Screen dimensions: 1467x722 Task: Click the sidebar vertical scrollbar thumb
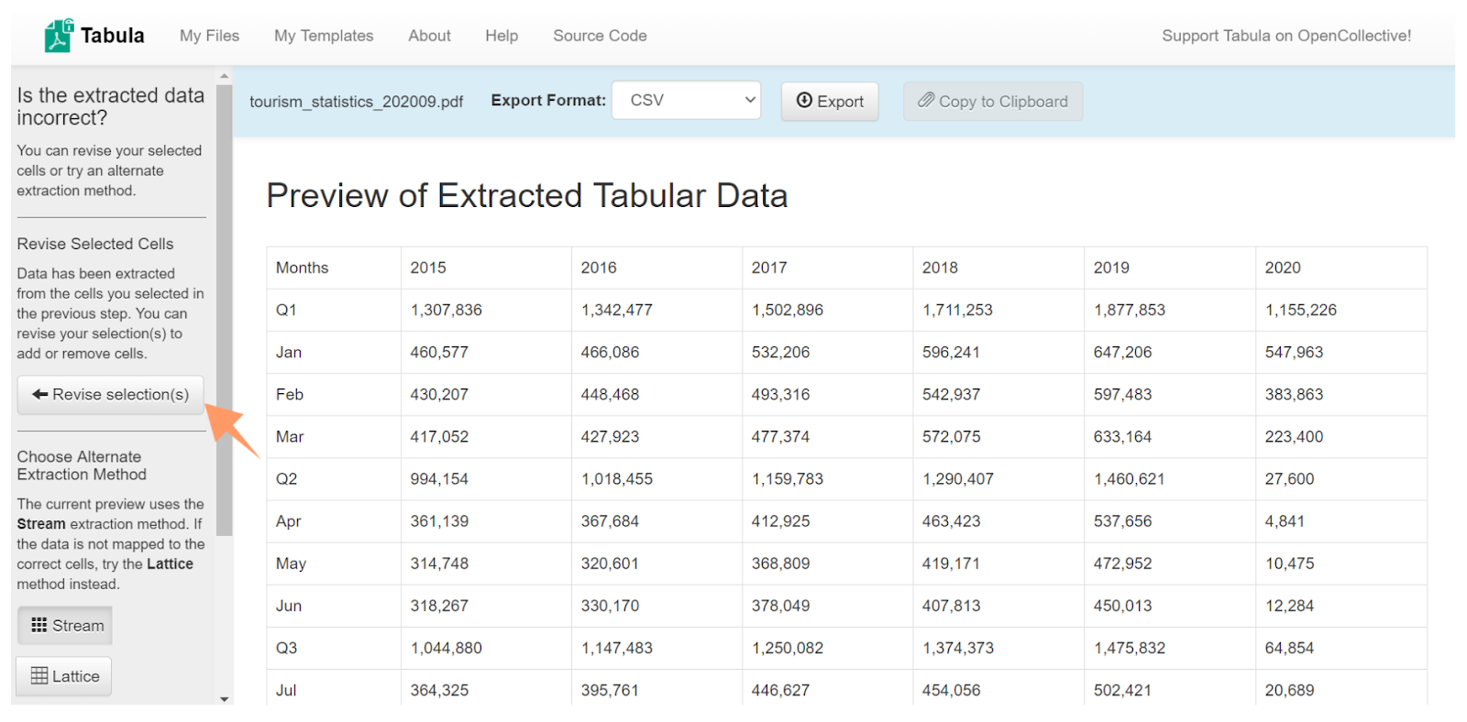point(225,310)
